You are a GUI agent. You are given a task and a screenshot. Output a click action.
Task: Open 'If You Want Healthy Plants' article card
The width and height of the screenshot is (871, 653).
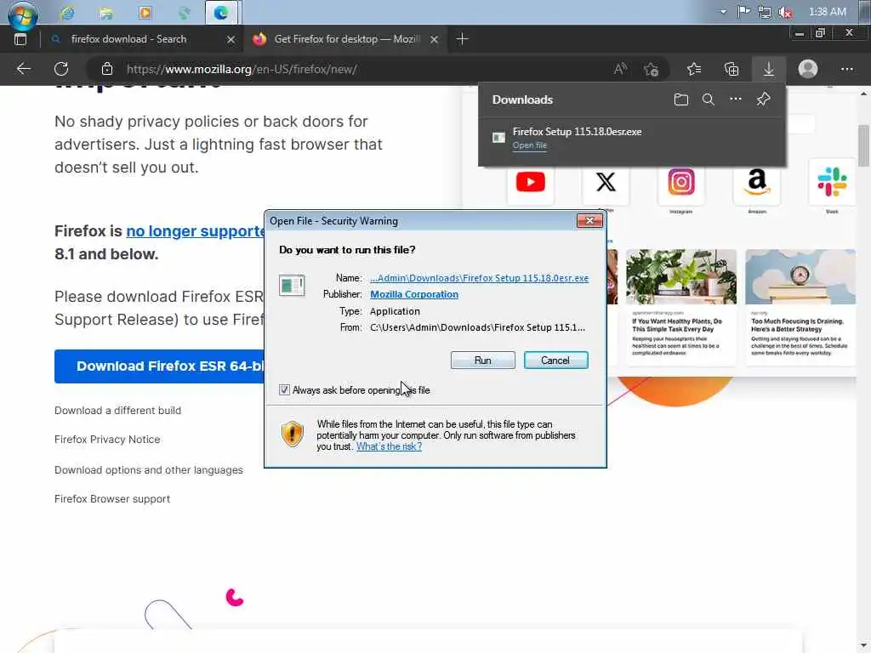(x=681, y=308)
